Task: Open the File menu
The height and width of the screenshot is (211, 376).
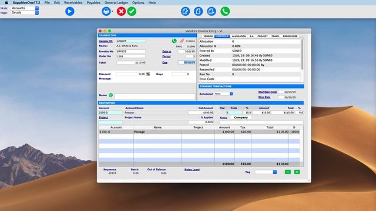Action: click(47, 2)
